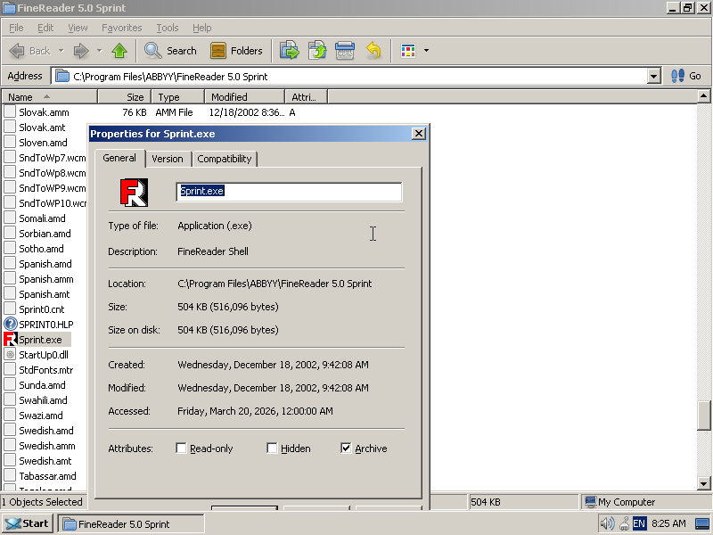Click the Go button beside address bar
The width and height of the screenshot is (713, 535).
686,76
